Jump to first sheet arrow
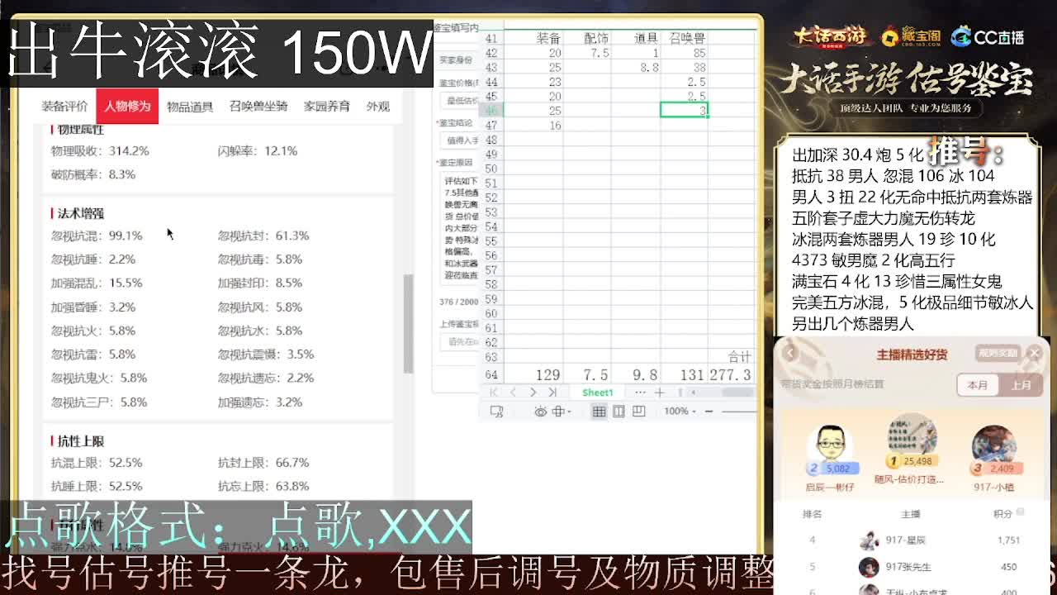Viewport: 1057px width, 595px height. pyautogui.click(x=494, y=393)
